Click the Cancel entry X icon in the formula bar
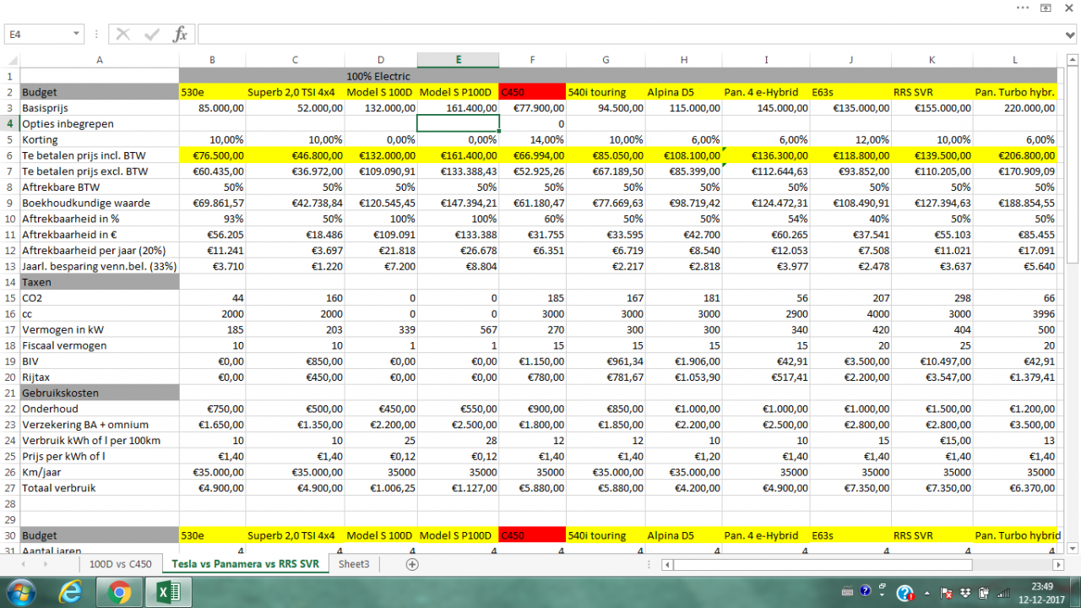Image resolution: width=1081 pixels, height=608 pixels. point(123,35)
